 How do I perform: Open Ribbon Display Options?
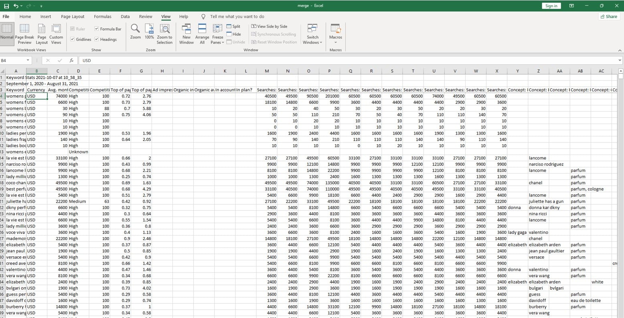571,6
